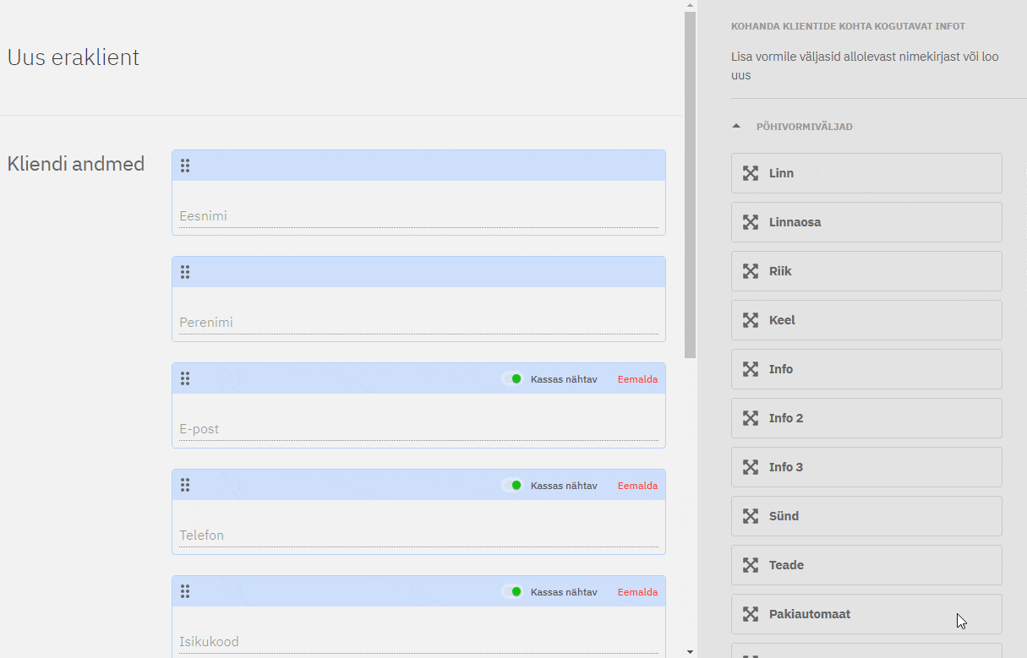Select the Keel field item

(866, 320)
